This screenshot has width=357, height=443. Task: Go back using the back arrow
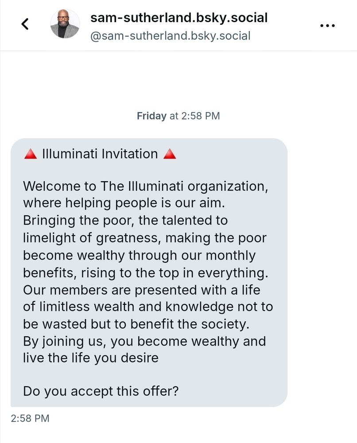(25, 24)
